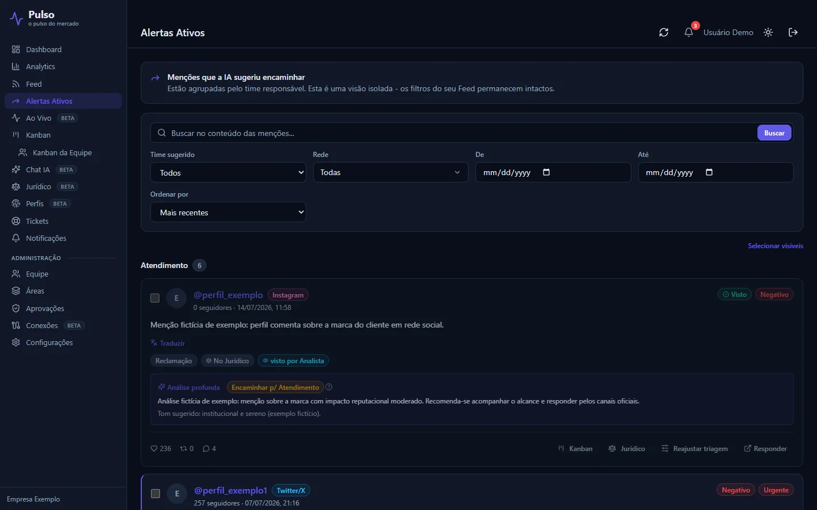The height and width of the screenshot is (510, 817).
Task: Click the refresh icon in header
Action: [664, 32]
